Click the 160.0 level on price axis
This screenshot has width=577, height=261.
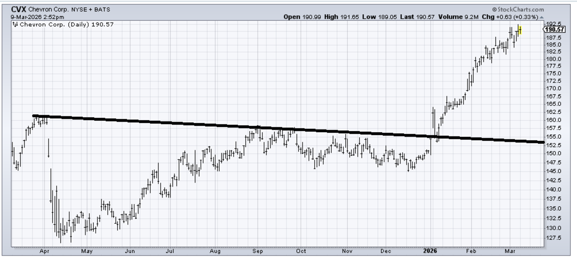tap(554, 120)
